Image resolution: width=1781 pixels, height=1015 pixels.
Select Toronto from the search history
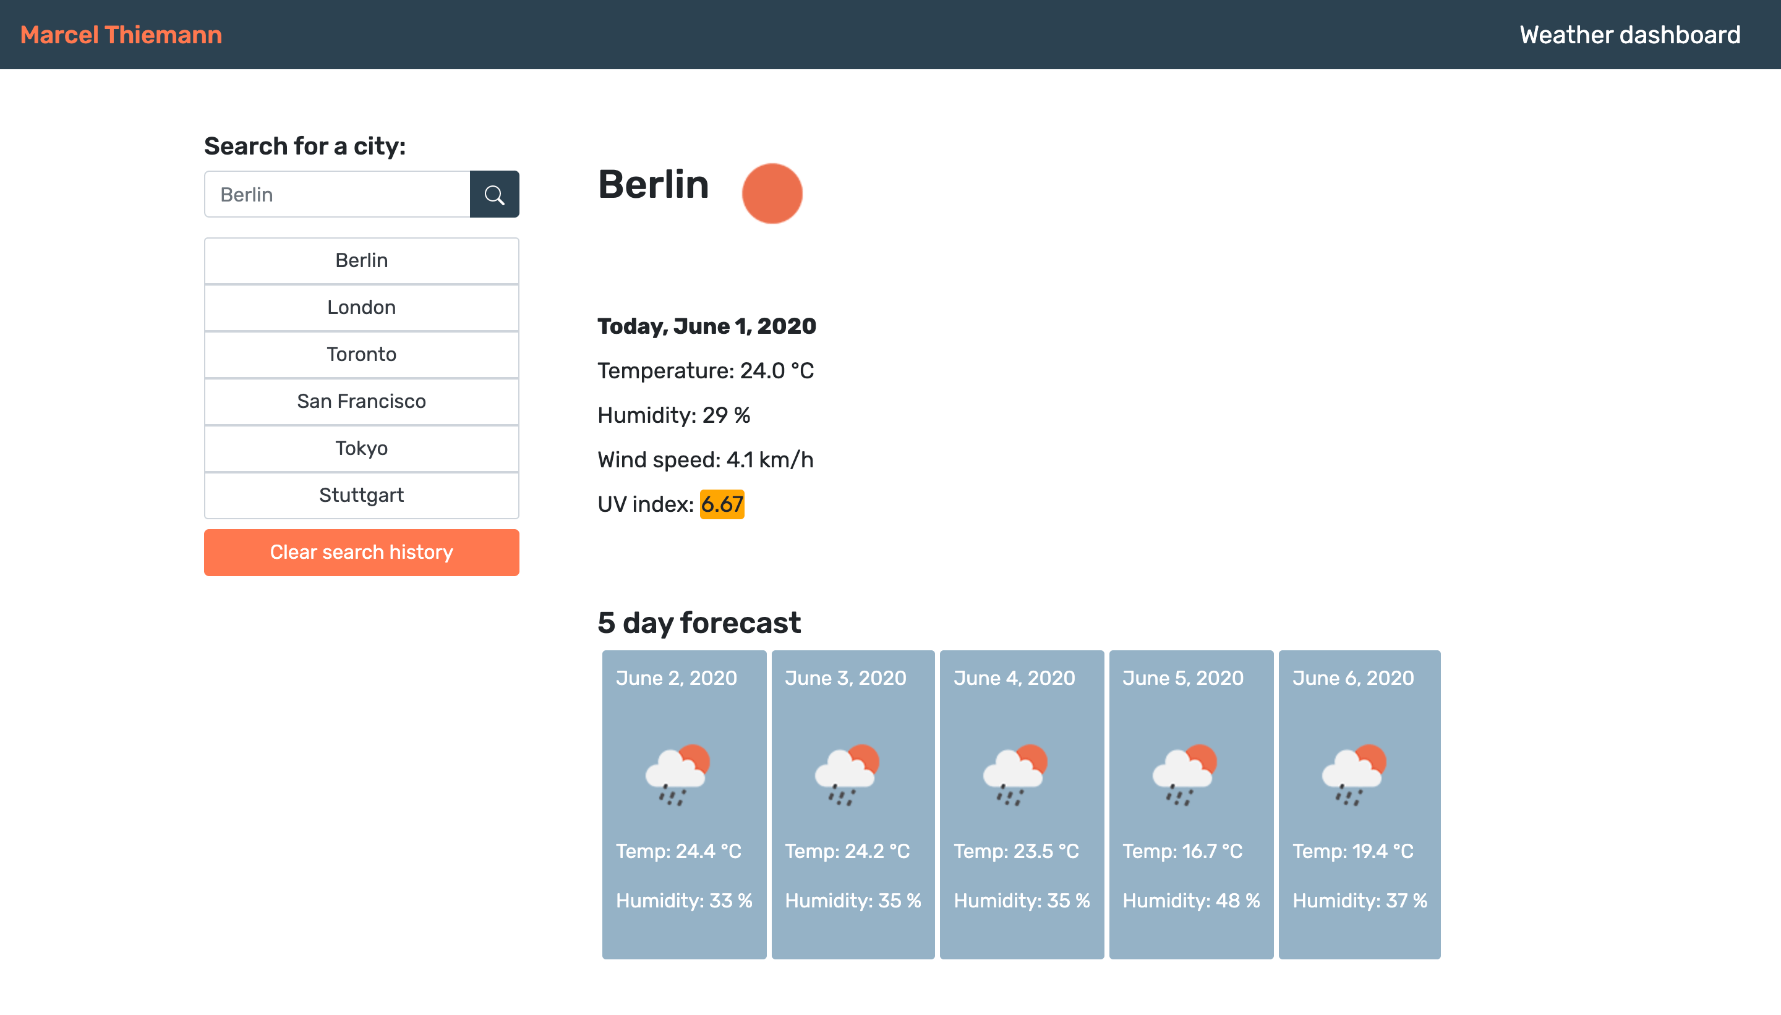point(361,355)
